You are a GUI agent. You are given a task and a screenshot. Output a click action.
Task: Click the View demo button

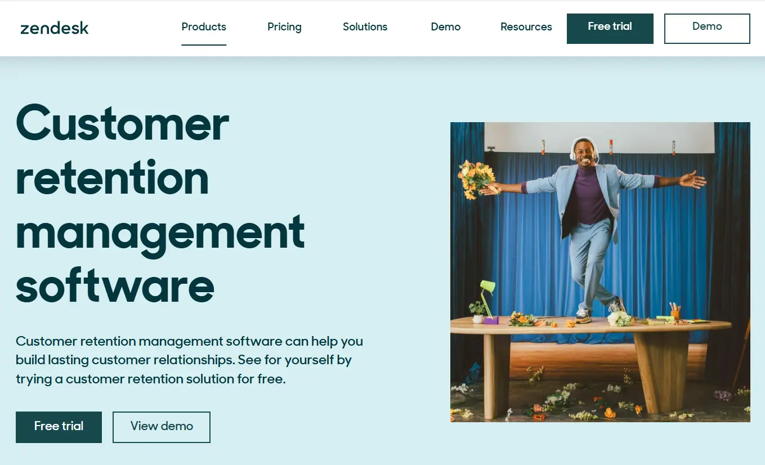click(x=162, y=427)
